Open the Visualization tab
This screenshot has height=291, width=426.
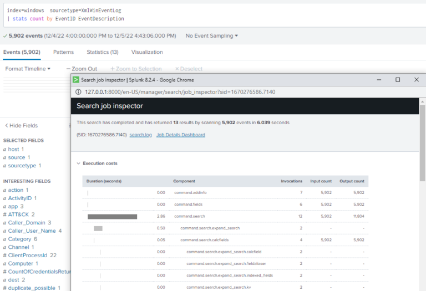[147, 52]
